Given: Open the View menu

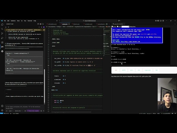Looking at the screenshot, I should [18, 21].
